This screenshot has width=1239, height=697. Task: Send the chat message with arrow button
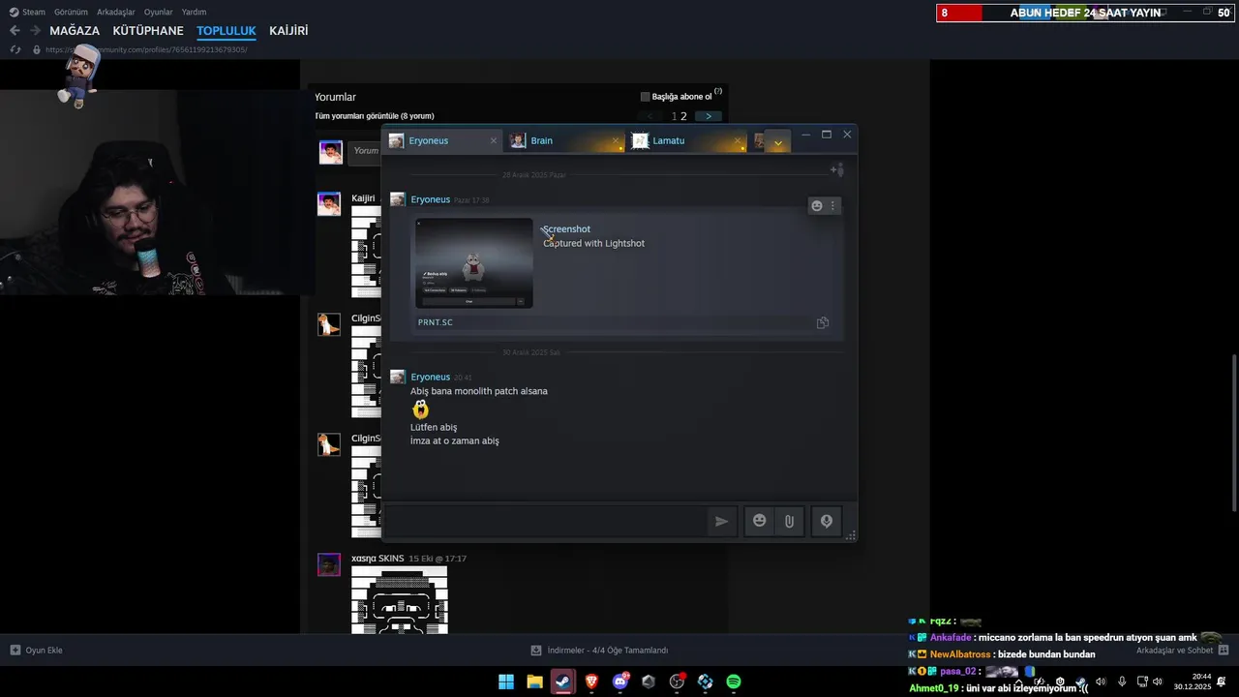(x=721, y=521)
